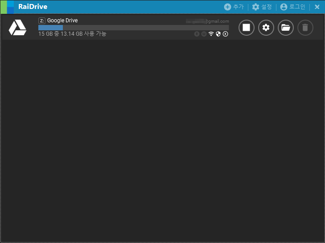The height and width of the screenshot is (243, 325).
Task: Click the RaiDrive title text
Action: (x=33, y=7)
